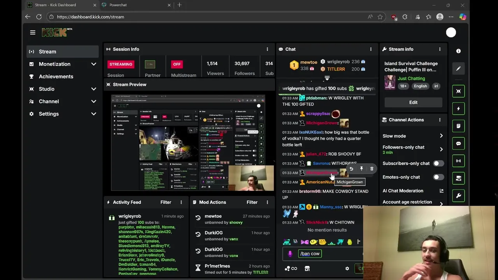The width and height of the screenshot is (498, 280).
Task: Refresh the browser page
Action: click(39, 17)
